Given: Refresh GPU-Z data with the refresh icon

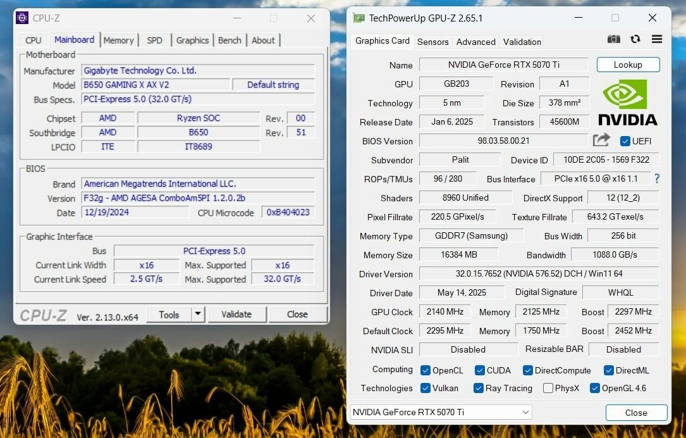Looking at the screenshot, I should point(635,39).
